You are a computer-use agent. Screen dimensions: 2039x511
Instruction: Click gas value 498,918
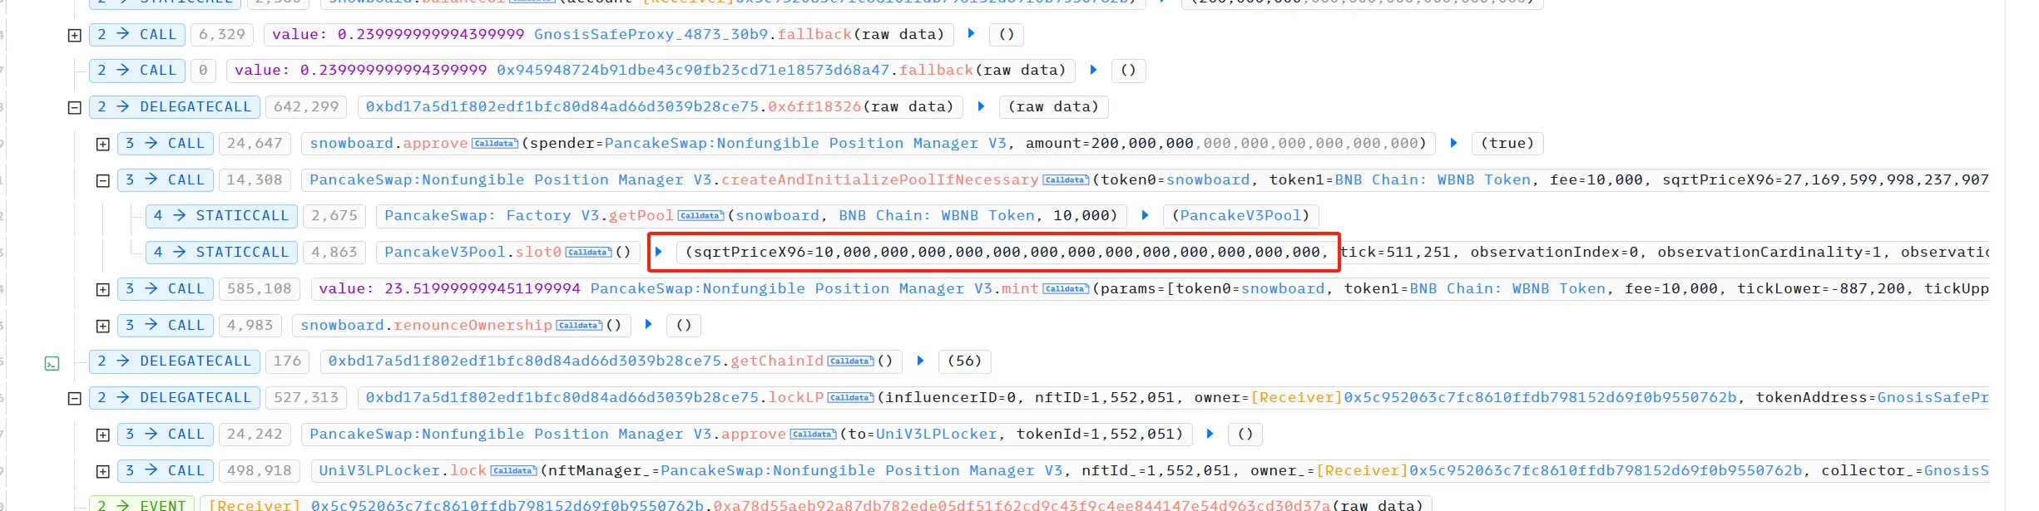[x=260, y=471]
